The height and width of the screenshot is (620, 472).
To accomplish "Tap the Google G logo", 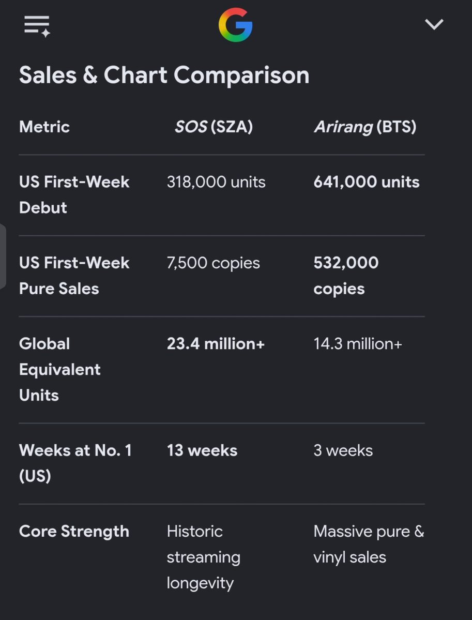I will 236,25.
